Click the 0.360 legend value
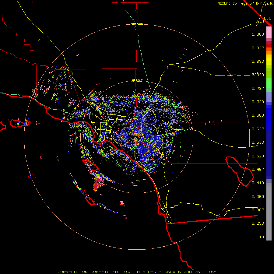The width and height of the screenshot is (274, 274). (258, 197)
